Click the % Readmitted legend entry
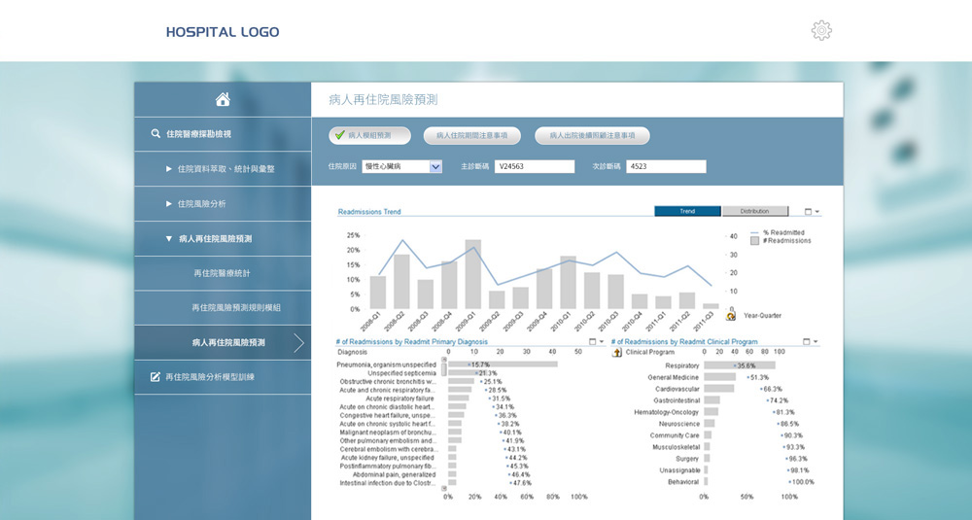The height and width of the screenshot is (520, 972). pyautogui.click(x=778, y=232)
